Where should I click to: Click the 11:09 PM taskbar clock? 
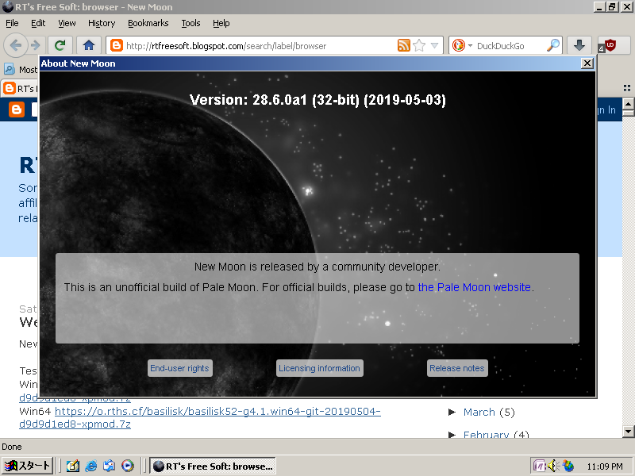[x=605, y=466]
